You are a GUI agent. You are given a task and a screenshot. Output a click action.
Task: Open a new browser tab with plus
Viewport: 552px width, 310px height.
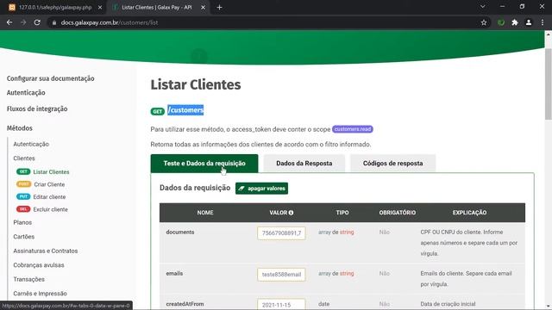coord(219,8)
